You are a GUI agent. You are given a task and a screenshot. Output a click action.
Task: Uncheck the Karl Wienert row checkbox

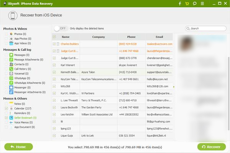tap(54, 65)
